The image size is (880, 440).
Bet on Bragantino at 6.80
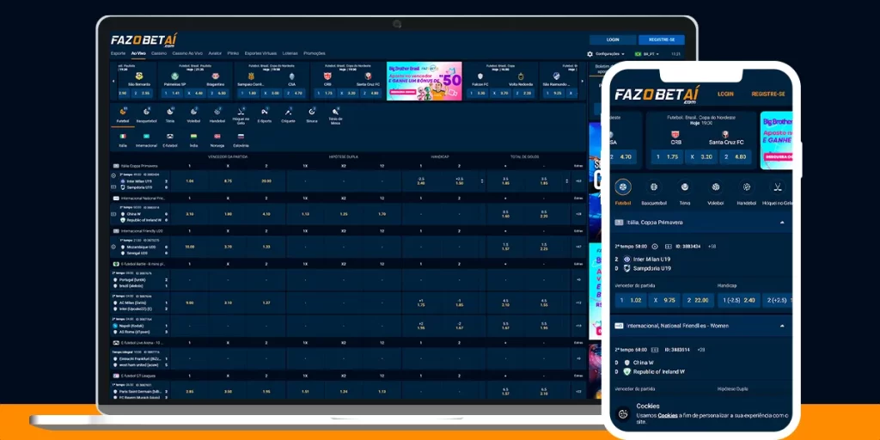[x=219, y=93]
